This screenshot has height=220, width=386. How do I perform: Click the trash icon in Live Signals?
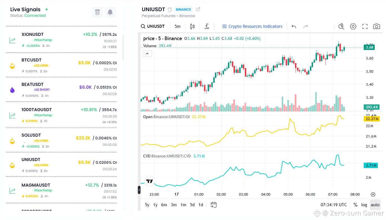(97, 12)
